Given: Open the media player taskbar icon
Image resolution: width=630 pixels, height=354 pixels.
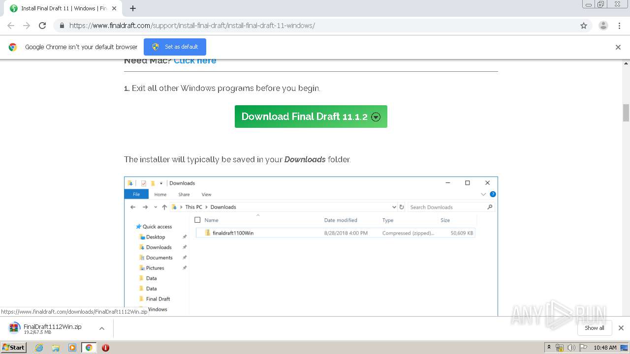Looking at the screenshot, I should click(x=72, y=348).
